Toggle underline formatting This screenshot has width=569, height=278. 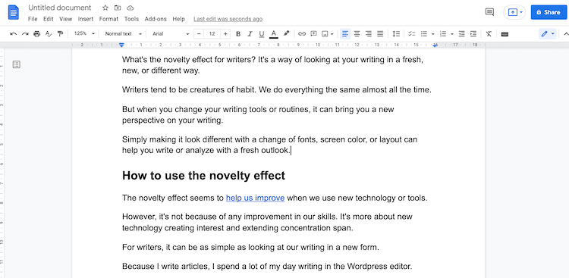[261, 34]
